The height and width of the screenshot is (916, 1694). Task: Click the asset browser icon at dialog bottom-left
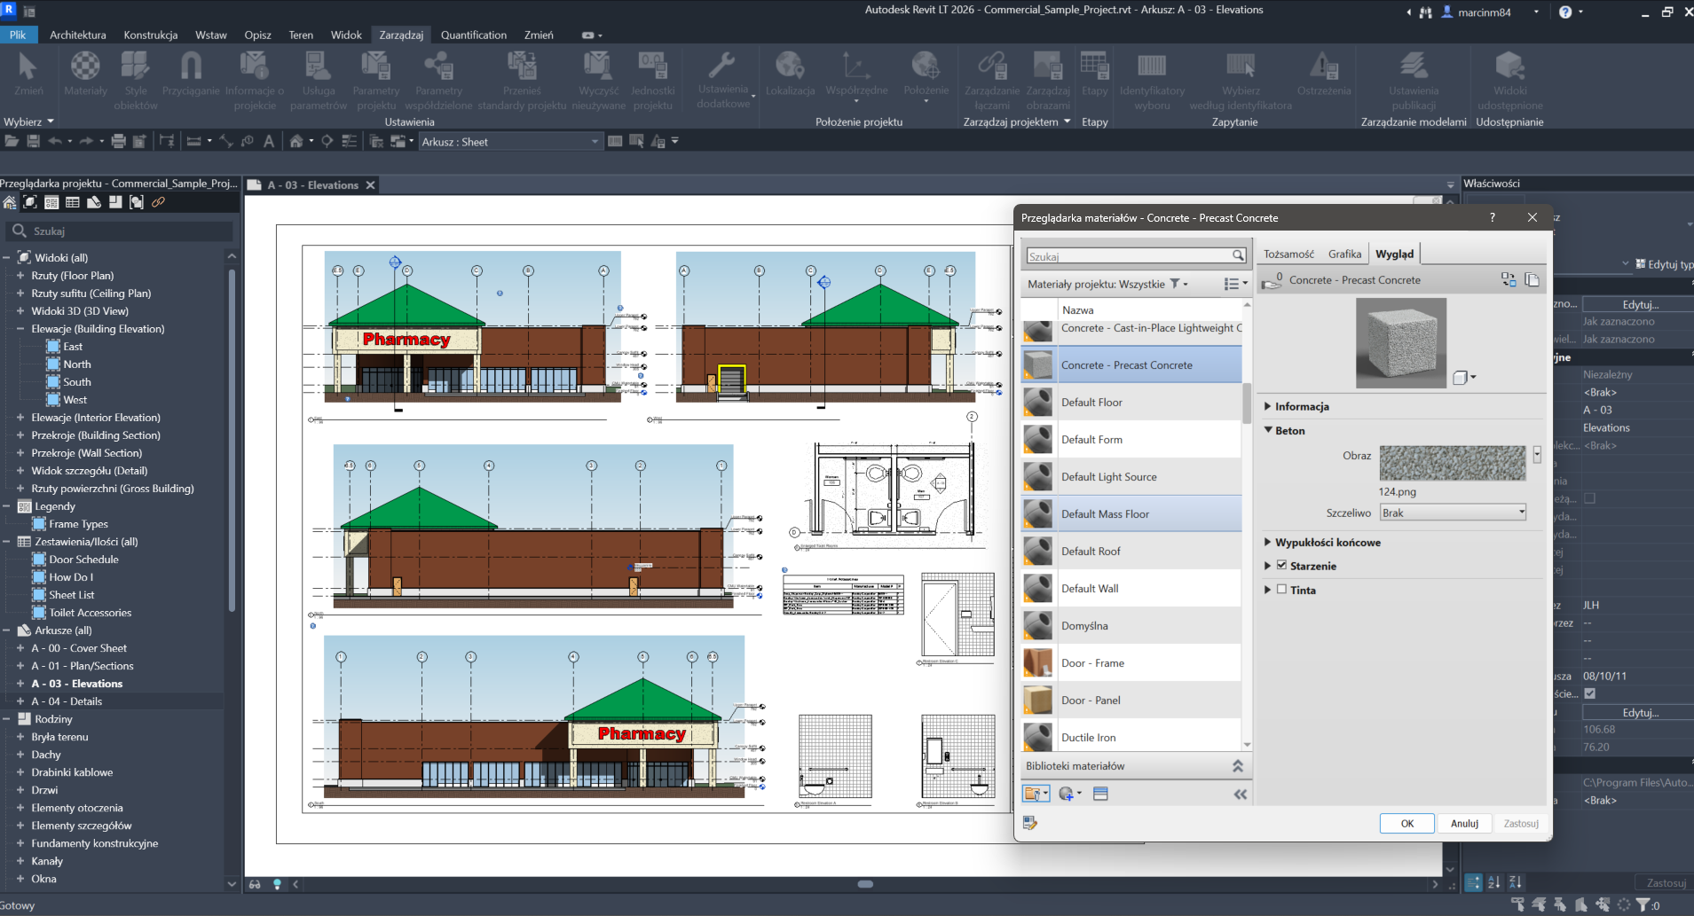[x=1030, y=823]
